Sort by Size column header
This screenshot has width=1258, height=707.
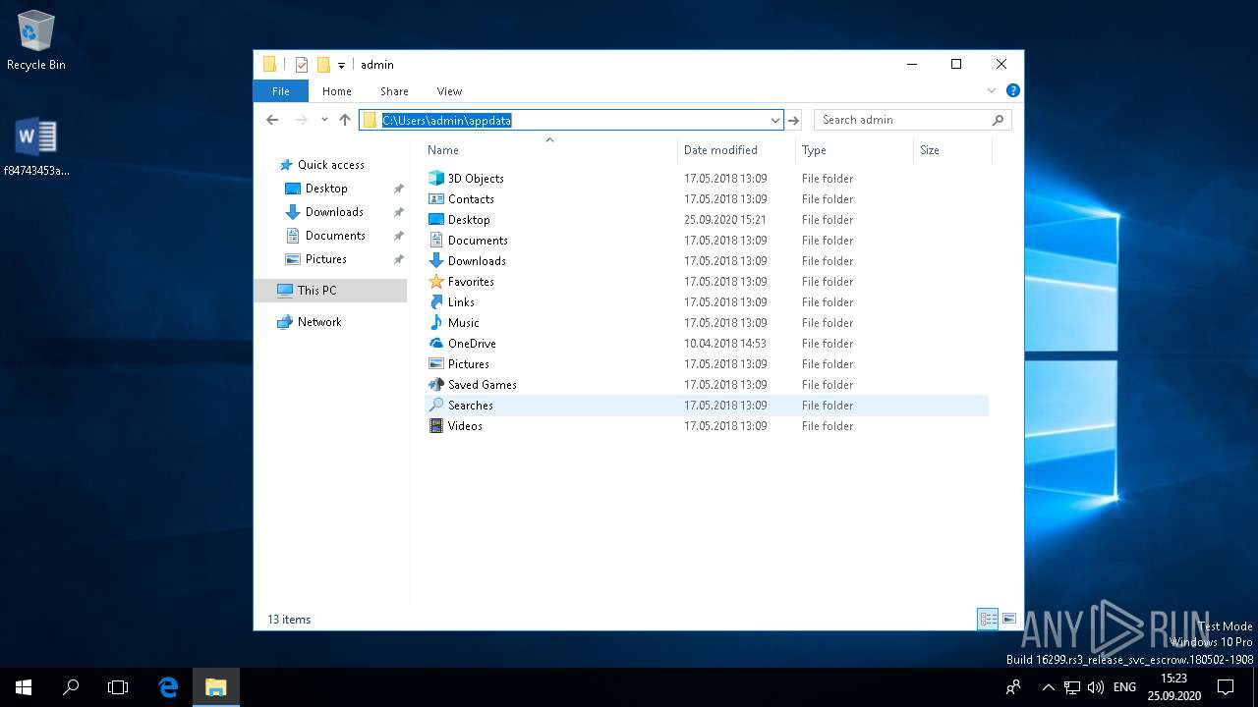pos(930,150)
